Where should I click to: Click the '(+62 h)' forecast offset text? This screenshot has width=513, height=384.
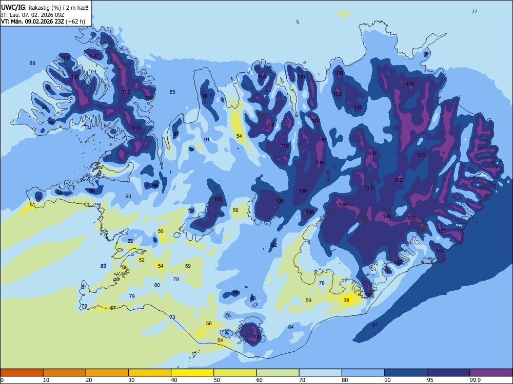[75, 22]
